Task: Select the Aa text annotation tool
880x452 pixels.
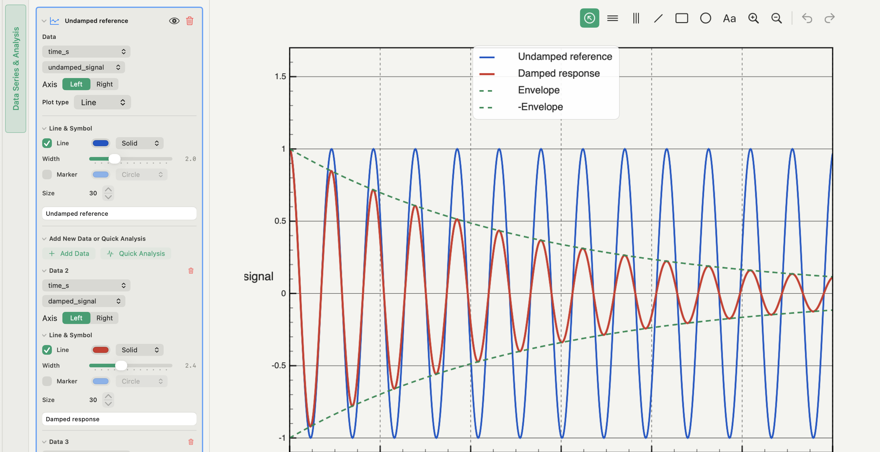Action: [729, 18]
